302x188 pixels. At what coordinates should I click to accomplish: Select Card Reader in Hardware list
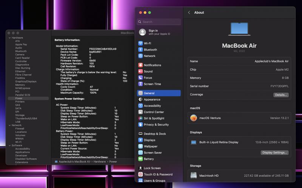click(22, 58)
